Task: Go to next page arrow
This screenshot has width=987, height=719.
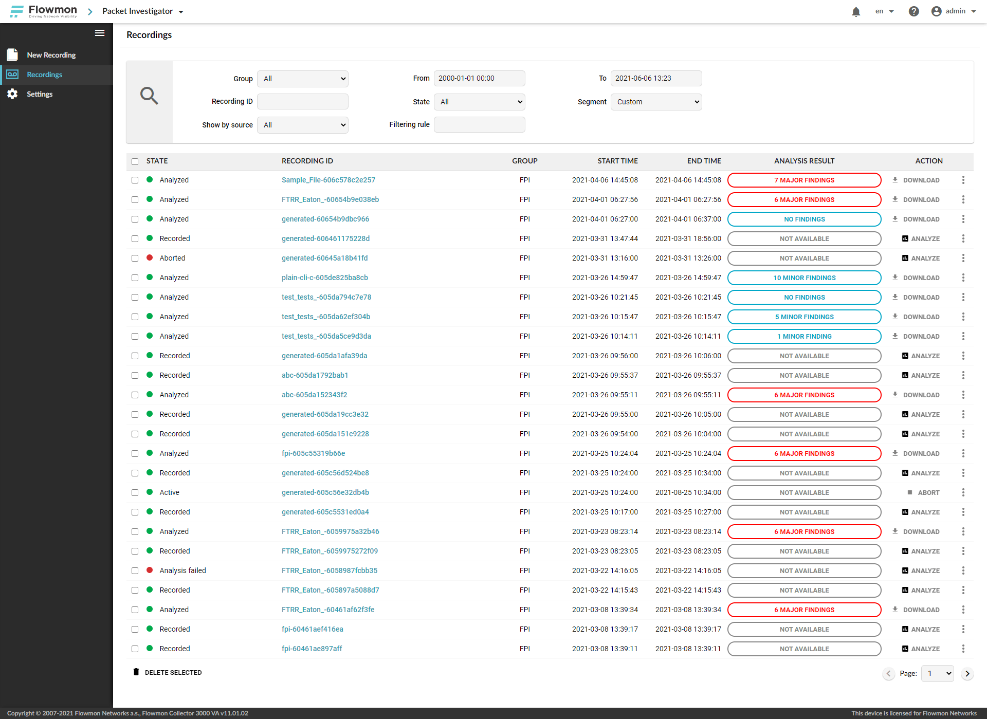Action: [x=967, y=673]
